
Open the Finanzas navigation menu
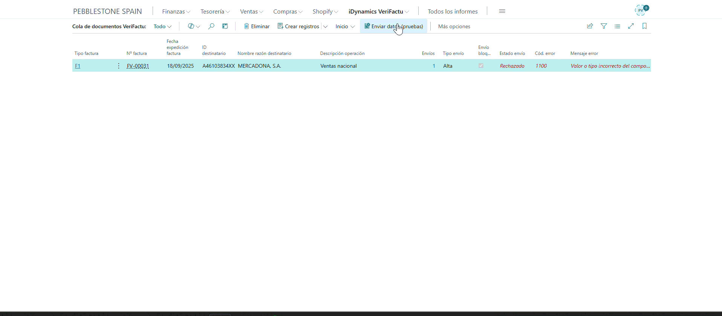[x=176, y=12]
